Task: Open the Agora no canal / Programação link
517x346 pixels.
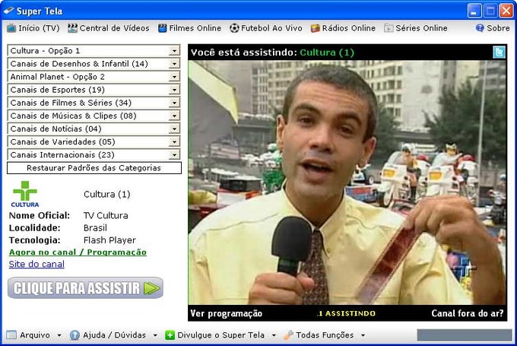Action: click(x=78, y=252)
